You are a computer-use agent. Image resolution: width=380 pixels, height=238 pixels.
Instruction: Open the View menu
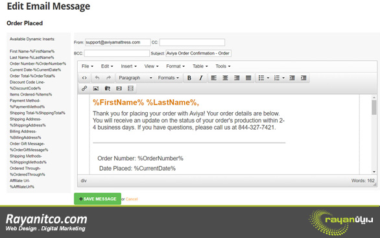pos(152,66)
